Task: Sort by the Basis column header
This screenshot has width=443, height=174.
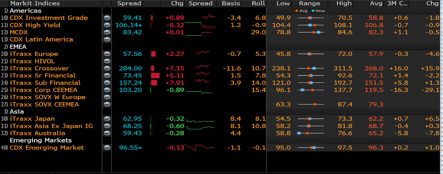Action: click(231, 3)
